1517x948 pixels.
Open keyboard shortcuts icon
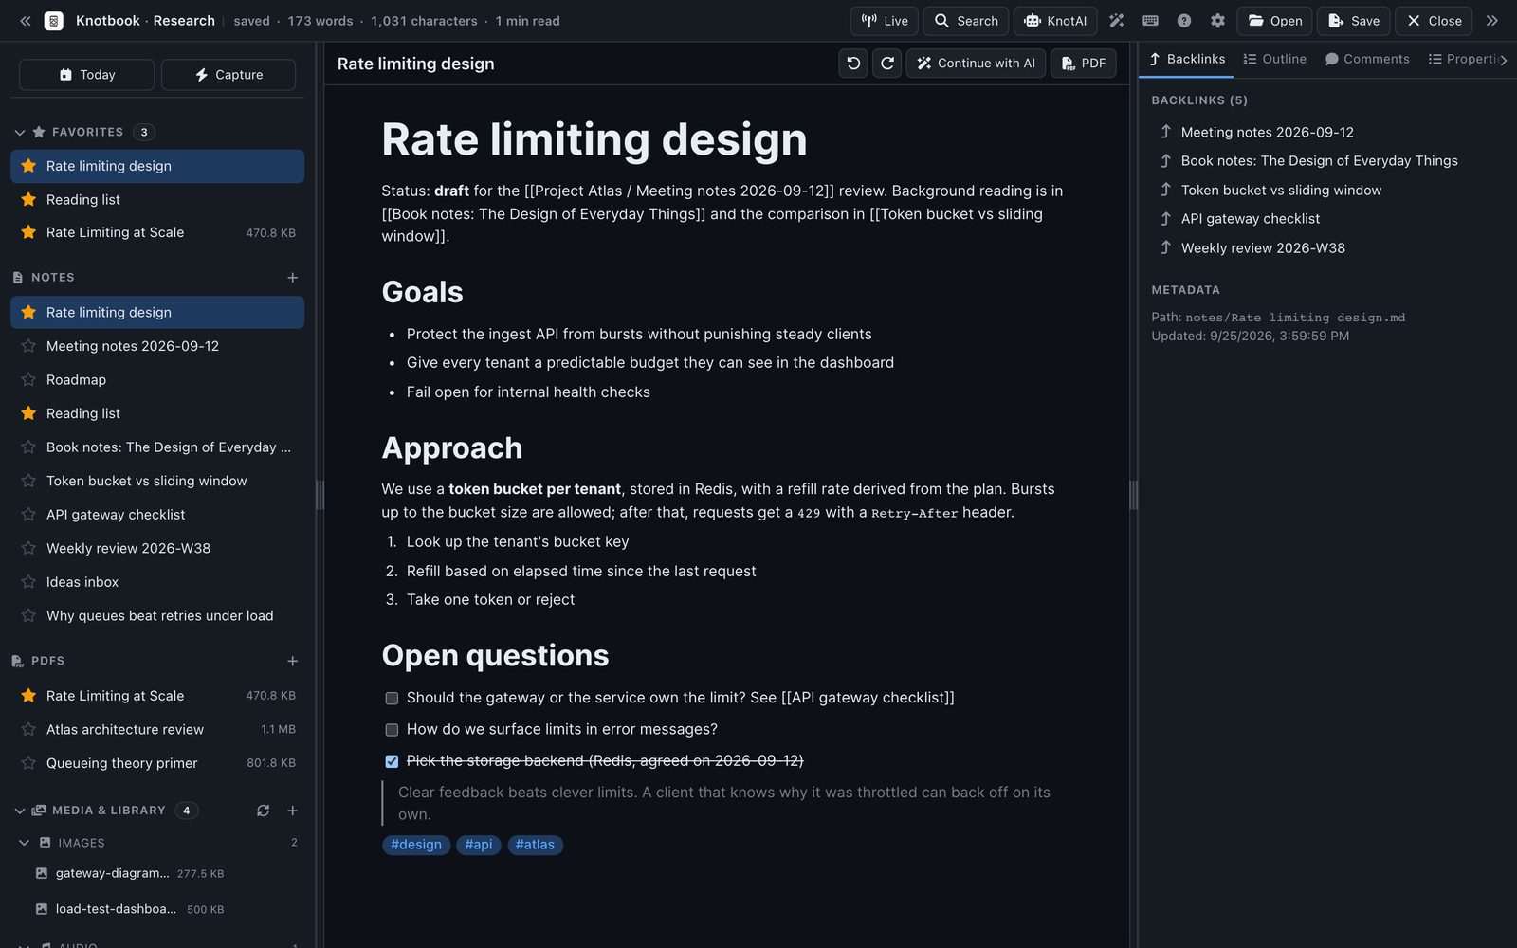point(1150,21)
